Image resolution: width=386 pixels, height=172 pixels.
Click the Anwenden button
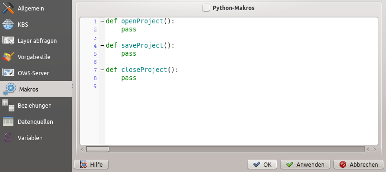pyautogui.click(x=305, y=164)
